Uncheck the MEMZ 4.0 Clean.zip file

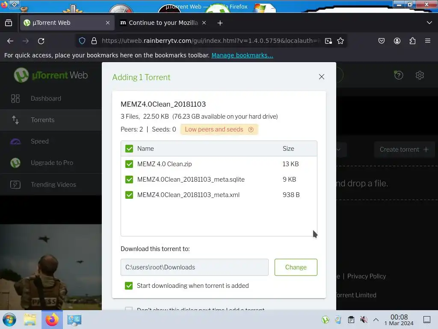pos(129,164)
